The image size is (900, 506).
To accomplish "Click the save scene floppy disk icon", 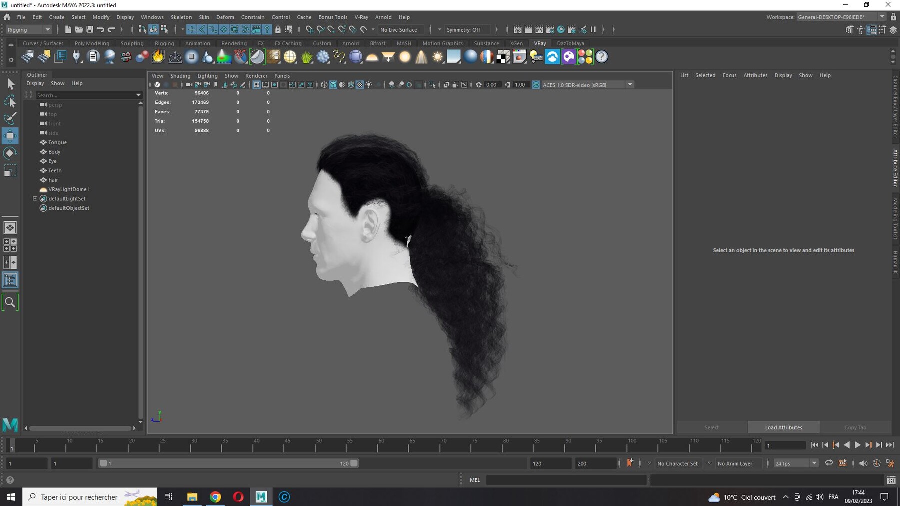I will (x=90, y=30).
